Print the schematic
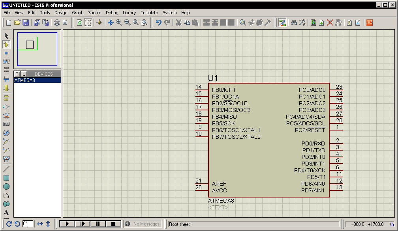 pos(57,22)
